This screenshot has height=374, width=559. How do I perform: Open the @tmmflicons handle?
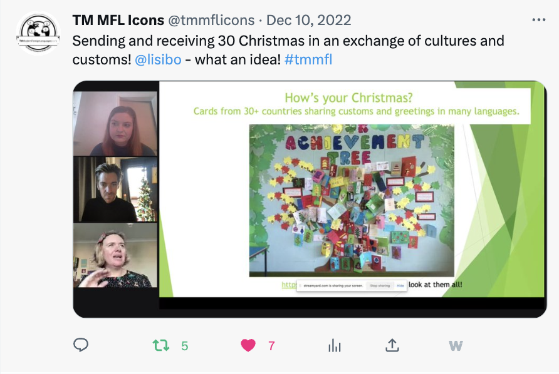(211, 20)
